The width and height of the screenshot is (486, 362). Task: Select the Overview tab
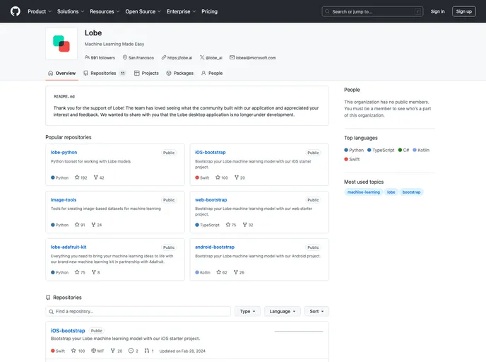point(61,74)
